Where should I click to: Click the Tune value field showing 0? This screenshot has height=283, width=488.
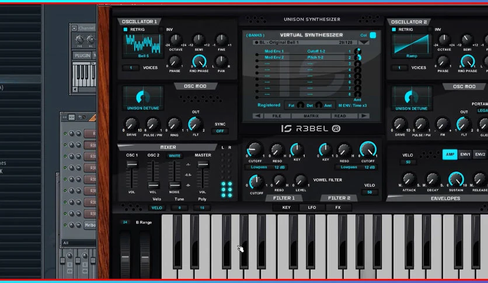pyautogui.click(x=180, y=208)
